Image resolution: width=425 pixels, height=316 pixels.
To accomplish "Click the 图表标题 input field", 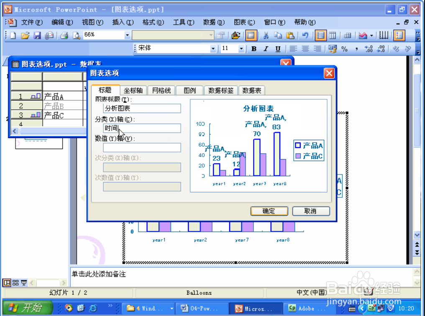I will (x=142, y=109).
